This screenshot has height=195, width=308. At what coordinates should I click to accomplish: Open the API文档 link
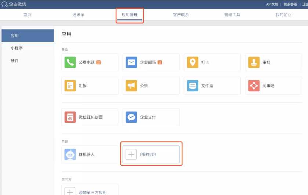click(x=272, y=4)
